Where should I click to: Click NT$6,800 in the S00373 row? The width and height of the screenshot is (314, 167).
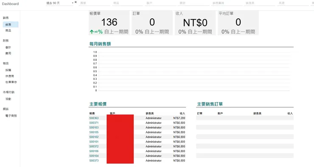coord(179,161)
